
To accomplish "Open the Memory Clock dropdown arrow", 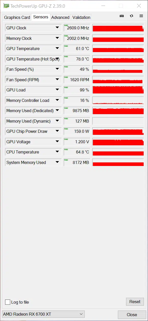I will [x=57, y=38].
